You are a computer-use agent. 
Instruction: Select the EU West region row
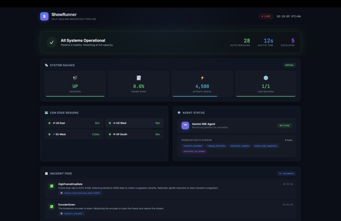(x=74, y=134)
